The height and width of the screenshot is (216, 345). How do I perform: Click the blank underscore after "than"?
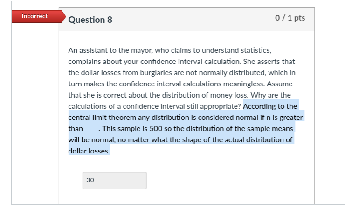tap(92, 129)
